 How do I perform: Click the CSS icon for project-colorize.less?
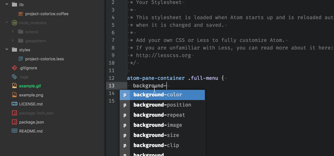click(x=21, y=59)
